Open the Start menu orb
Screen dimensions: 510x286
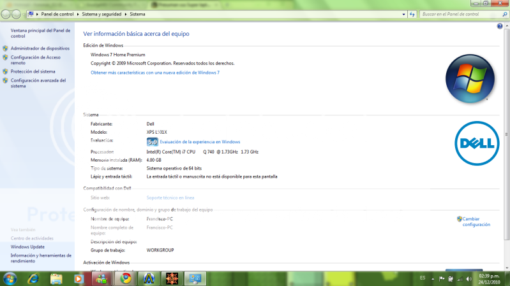point(10,279)
